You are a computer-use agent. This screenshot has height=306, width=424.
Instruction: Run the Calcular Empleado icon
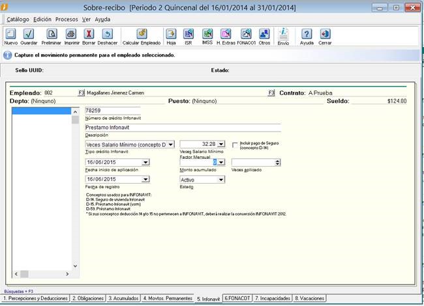coord(142,34)
